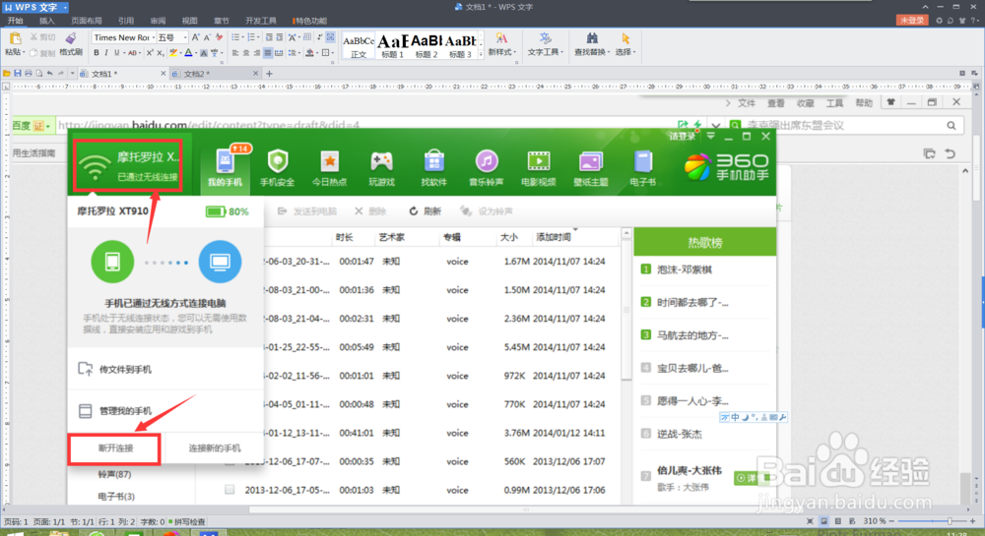This screenshot has height=536, width=985.
Task: Open Text Tools (文字工具) in WPS
Action: [545, 44]
